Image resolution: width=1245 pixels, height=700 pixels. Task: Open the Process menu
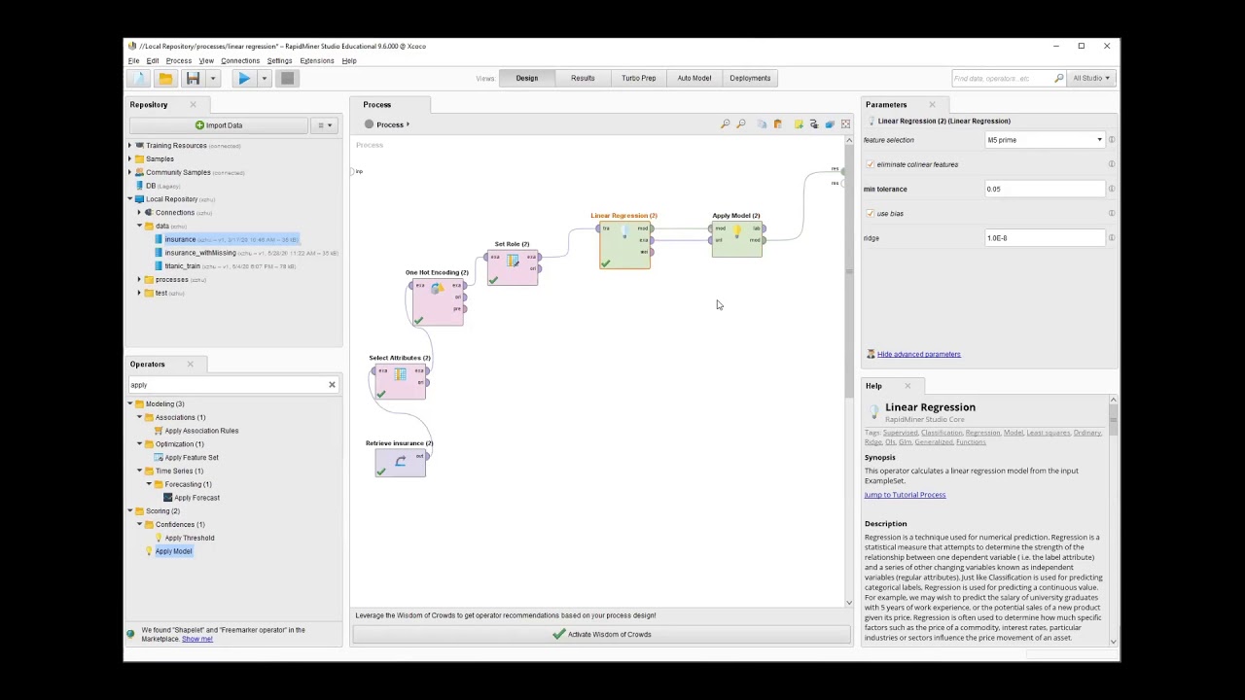(x=179, y=60)
